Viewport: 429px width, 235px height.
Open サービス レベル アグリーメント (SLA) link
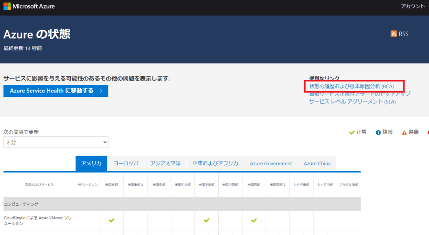352,102
